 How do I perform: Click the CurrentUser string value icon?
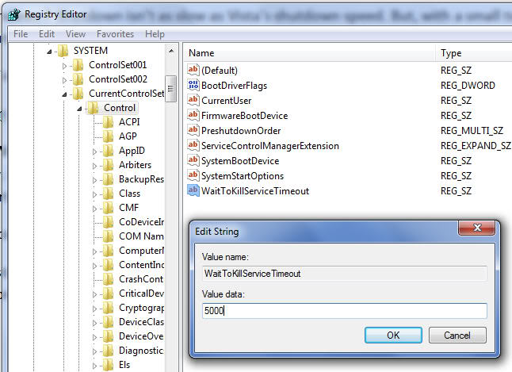(x=193, y=101)
